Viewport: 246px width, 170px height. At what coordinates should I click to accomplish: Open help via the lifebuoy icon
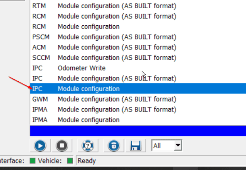point(88,146)
